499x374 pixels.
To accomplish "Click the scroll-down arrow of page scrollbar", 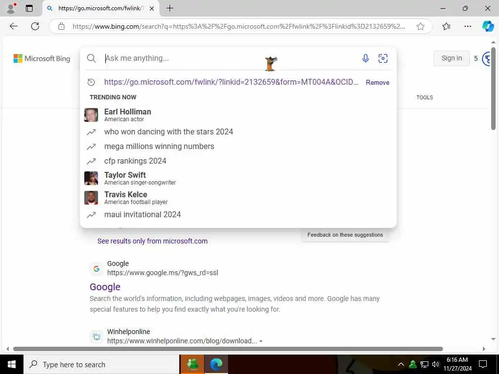I will point(493,339).
